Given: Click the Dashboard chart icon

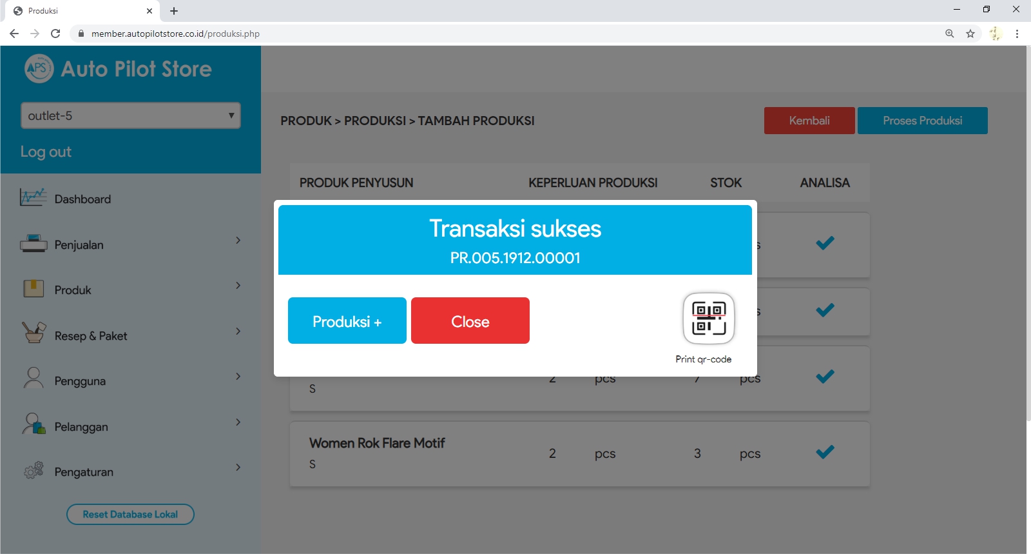Looking at the screenshot, I should tap(33, 197).
